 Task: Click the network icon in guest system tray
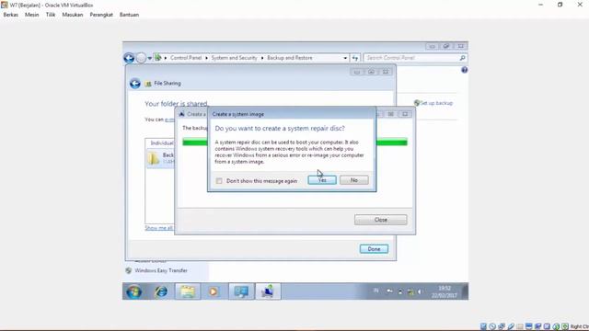pos(410,291)
